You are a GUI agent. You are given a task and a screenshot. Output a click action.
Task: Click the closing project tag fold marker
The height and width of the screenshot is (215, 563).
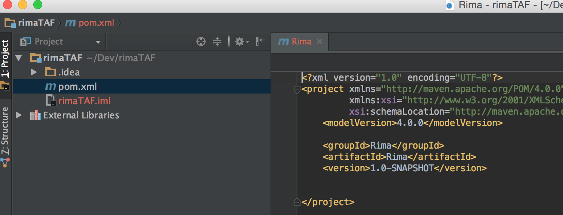pyautogui.click(x=297, y=202)
